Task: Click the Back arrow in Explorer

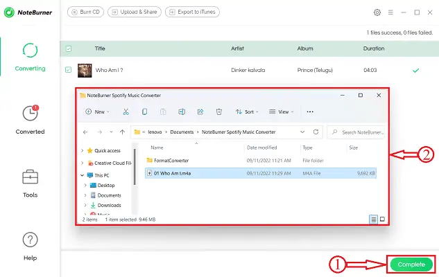Action: [x=85, y=132]
